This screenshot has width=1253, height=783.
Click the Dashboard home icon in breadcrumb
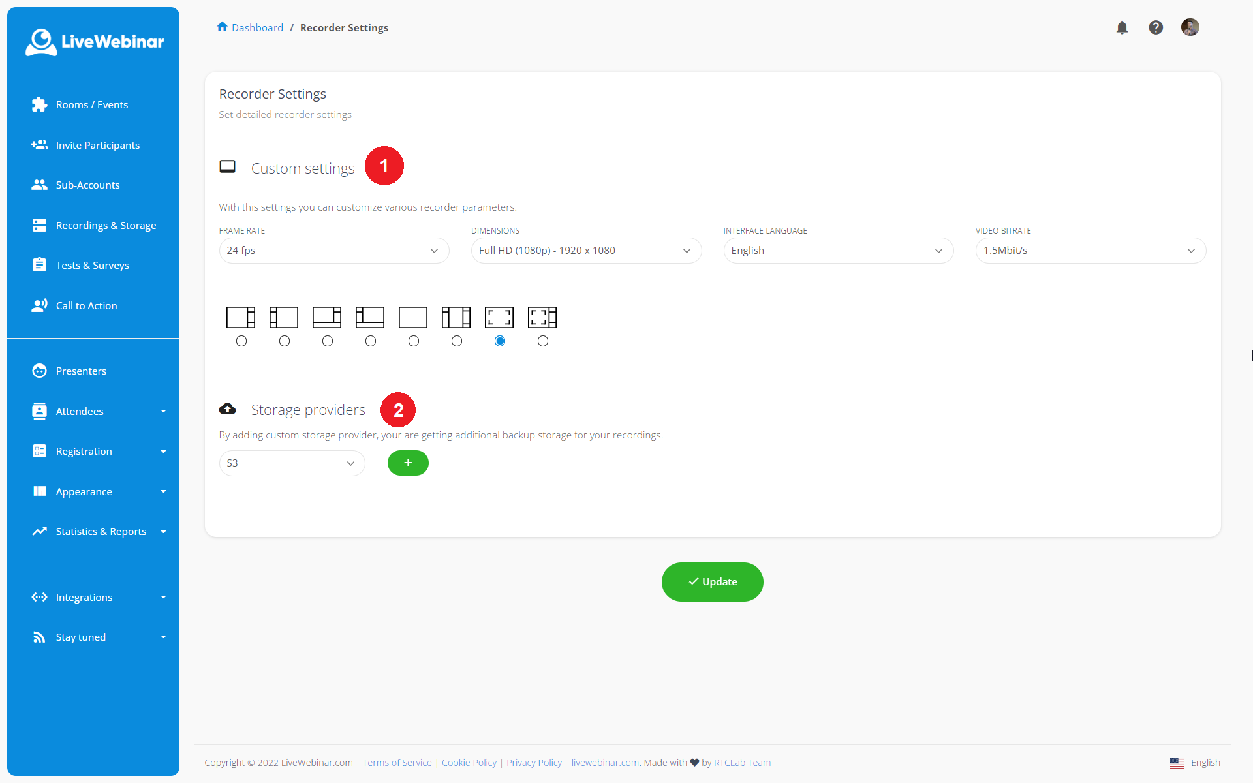(x=222, y=27)
